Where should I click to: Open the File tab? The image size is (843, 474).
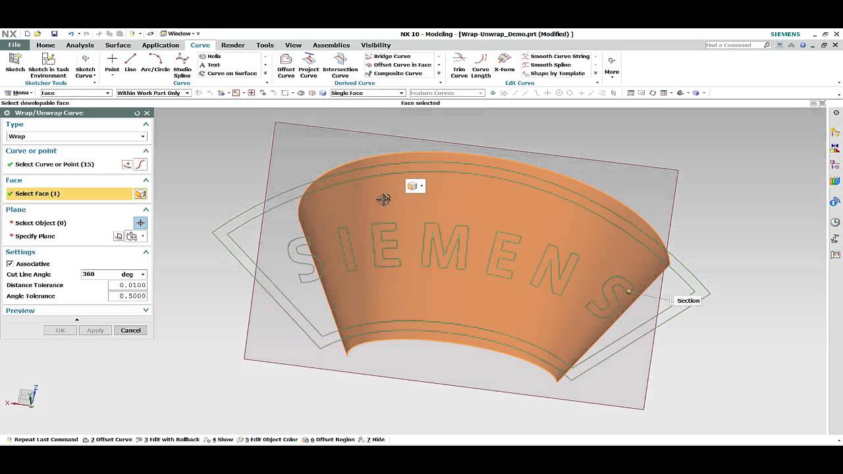14,45
